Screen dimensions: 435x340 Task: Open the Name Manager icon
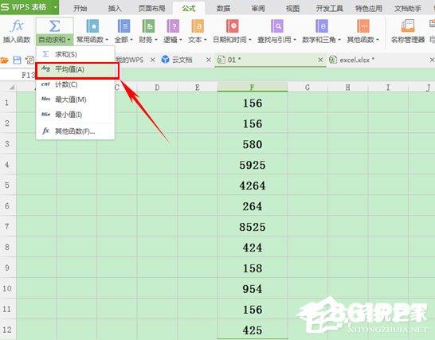coord(408,26)
